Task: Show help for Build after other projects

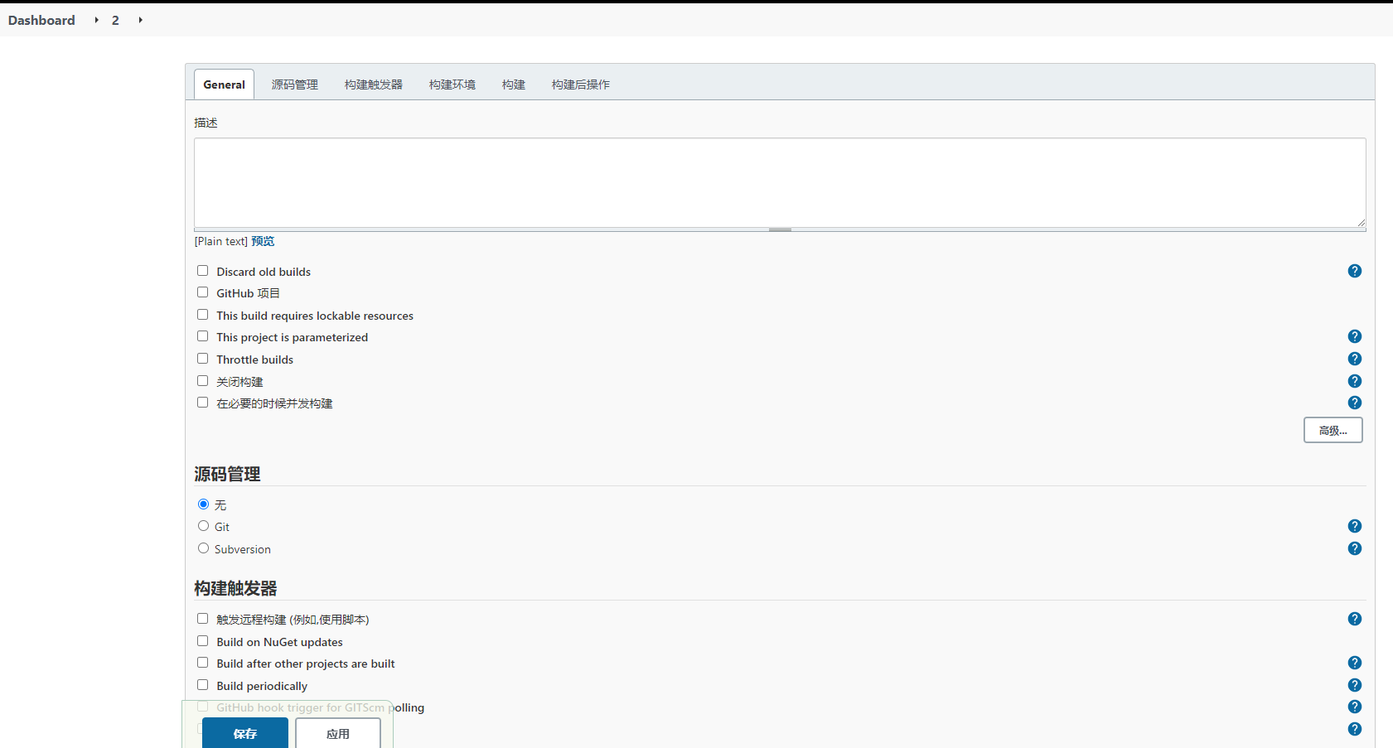Action: coord(1355,663)
